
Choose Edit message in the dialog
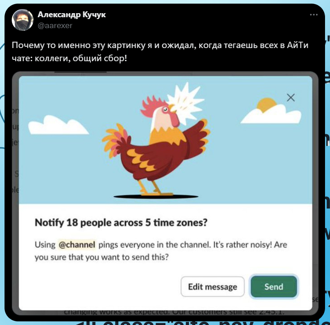212,286
